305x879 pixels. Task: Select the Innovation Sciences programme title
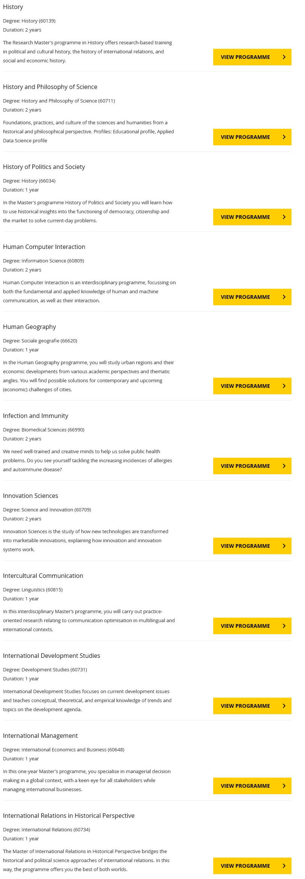pos(31,496)
